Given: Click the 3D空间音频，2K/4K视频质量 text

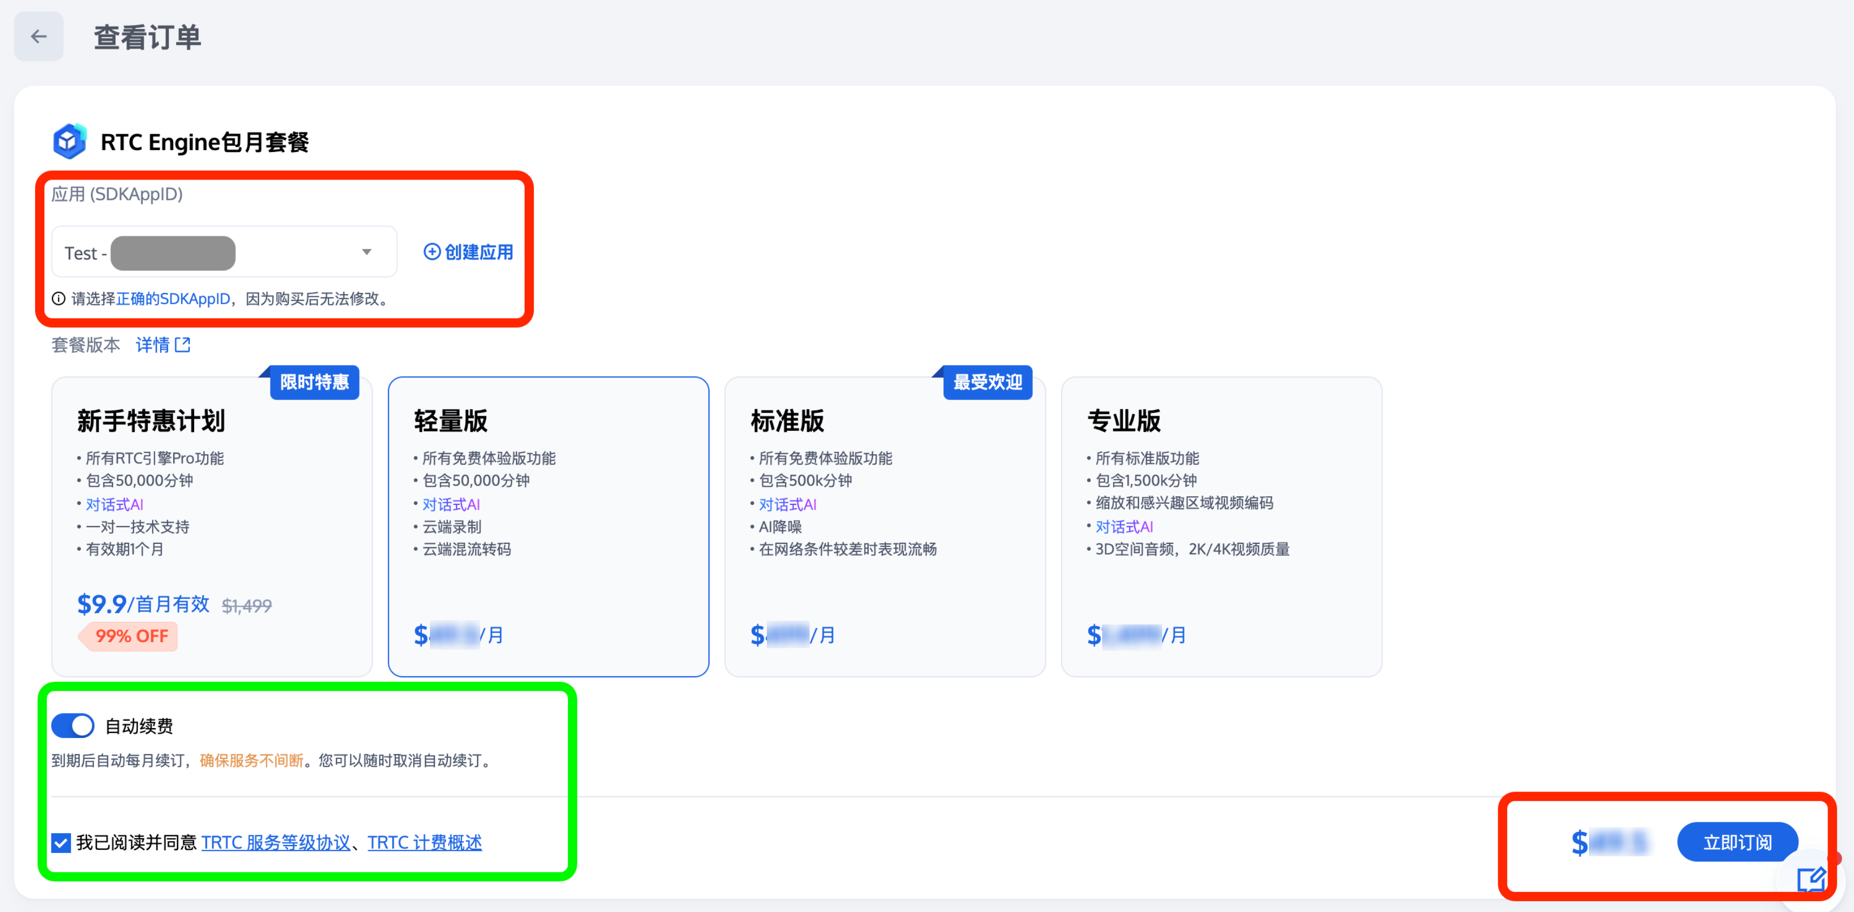Looking at the screenshot, I should 1193,549.
